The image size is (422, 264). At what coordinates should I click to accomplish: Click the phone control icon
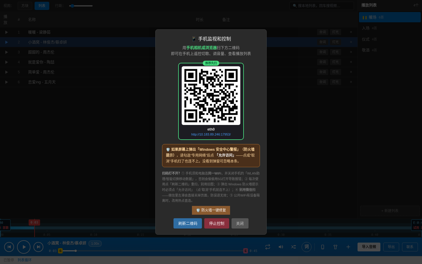click(x=323, y=247)
